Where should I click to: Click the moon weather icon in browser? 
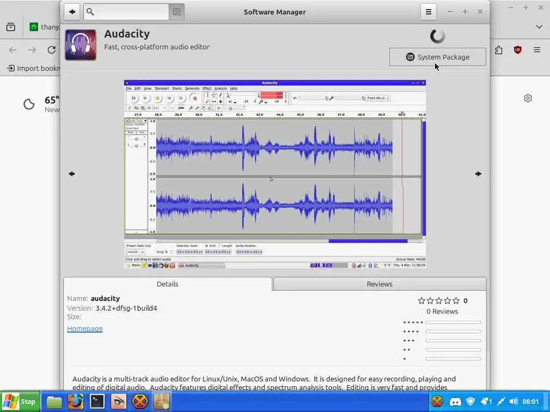[x=29, y=104]
